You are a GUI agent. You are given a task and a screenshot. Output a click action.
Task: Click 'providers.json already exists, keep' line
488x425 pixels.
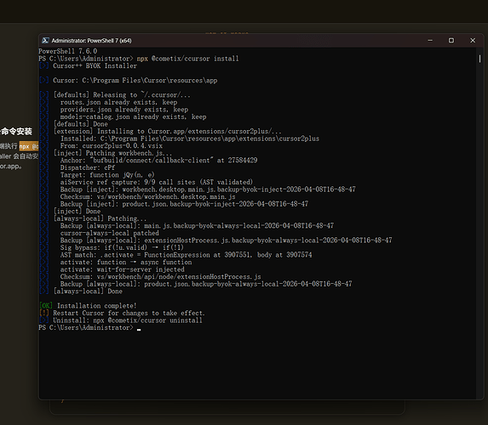pyautogui.click(x=124, y=110)
